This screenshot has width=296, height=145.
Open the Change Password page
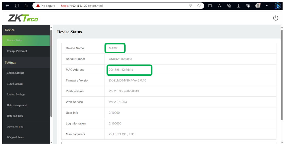coord(17,51)
